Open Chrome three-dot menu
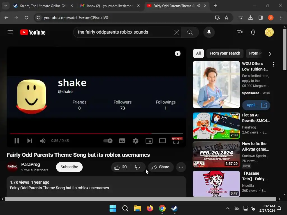The height and width of the screenshot is (215, 287). click(281, 18)
